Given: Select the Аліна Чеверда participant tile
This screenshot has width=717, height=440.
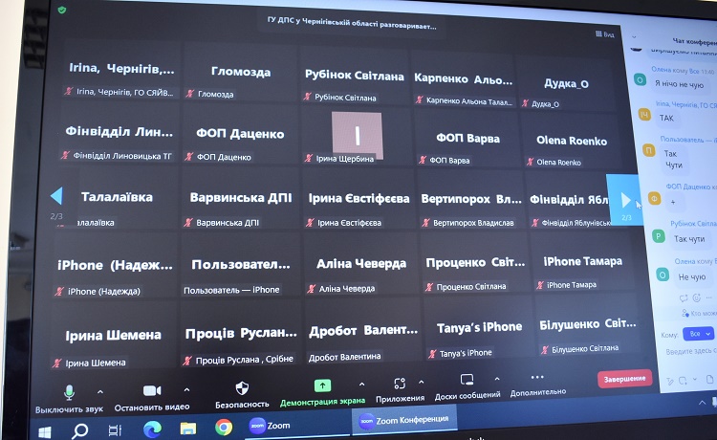Looking at the screenshot, I should pos(360,266).
